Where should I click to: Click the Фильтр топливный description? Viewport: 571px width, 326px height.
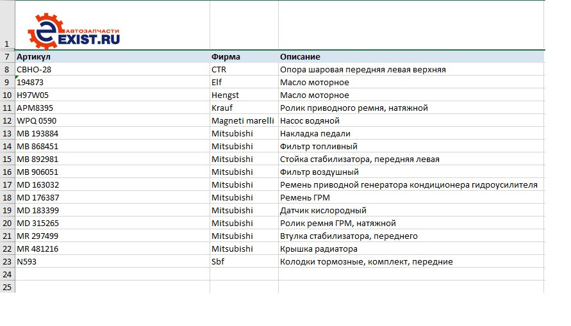(x=411, y=146)
